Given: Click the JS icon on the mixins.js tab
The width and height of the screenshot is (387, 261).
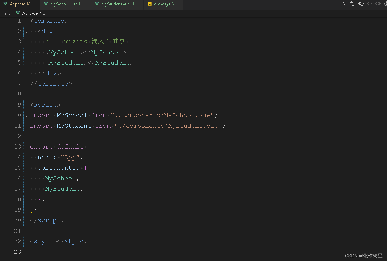Looking at the screenshot, I should [150, 4].
